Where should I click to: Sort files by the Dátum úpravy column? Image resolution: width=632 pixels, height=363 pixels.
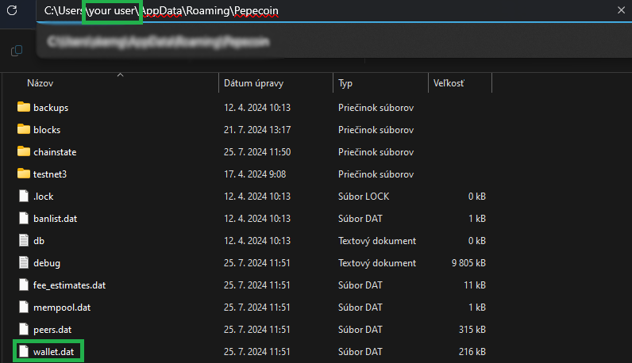click(x=253, y=83)
